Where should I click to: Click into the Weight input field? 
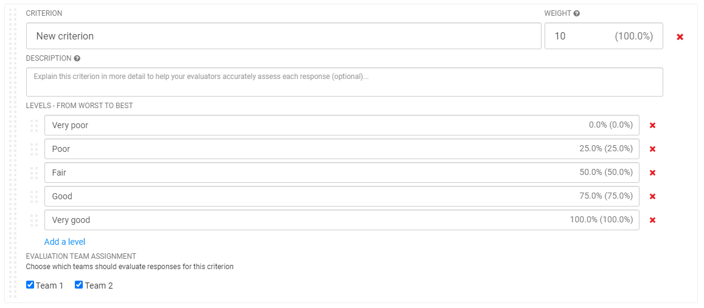point(604,36)
